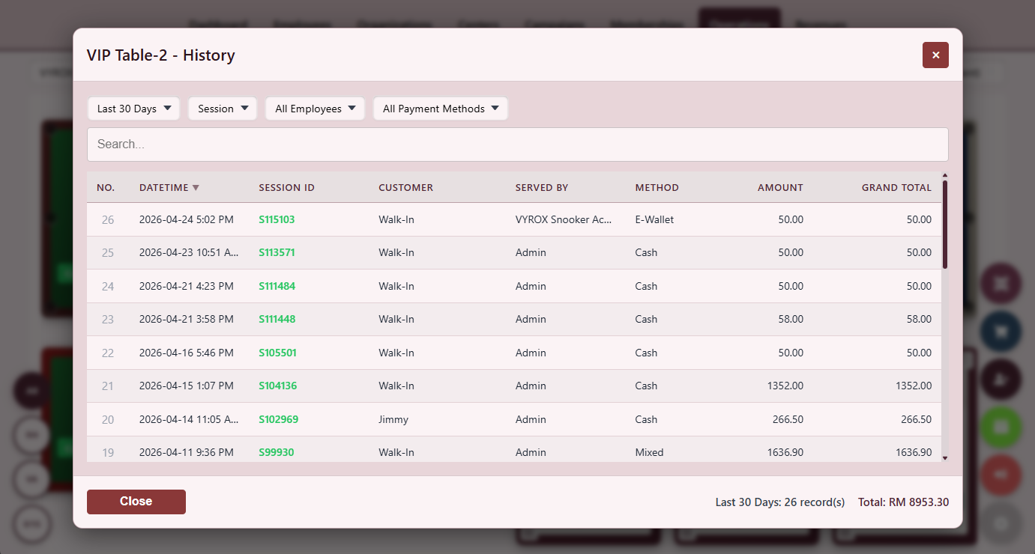Select datetime "2026-04-14 11:05 A..."
The image size is (1035, 554).
point(189,420)
